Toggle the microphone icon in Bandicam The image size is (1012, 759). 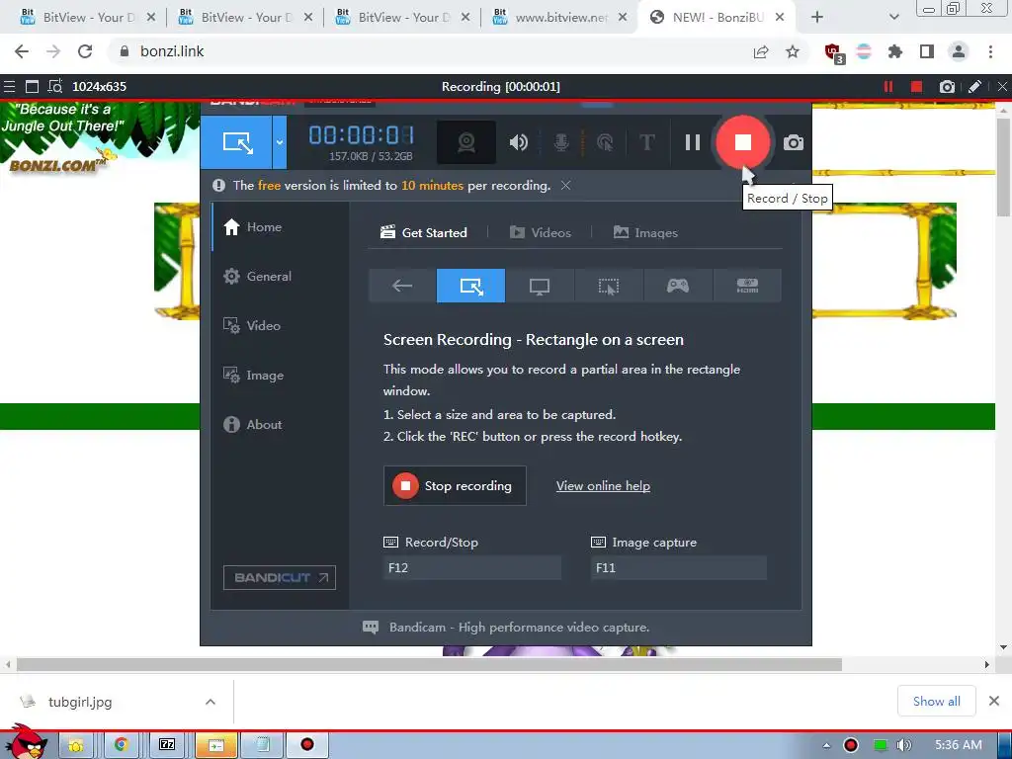pyautogui.click(x=561, y=142)
